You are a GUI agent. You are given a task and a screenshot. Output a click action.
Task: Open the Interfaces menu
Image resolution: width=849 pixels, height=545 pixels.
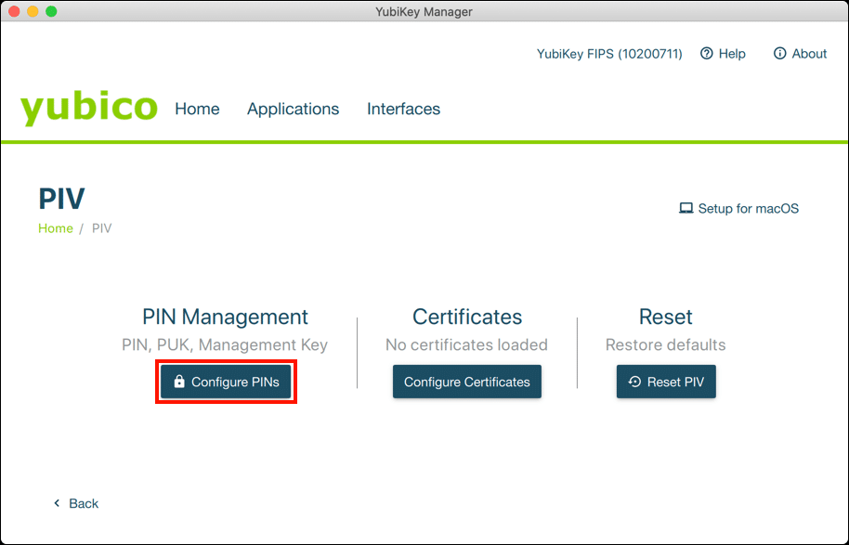(x=403, y=109)
